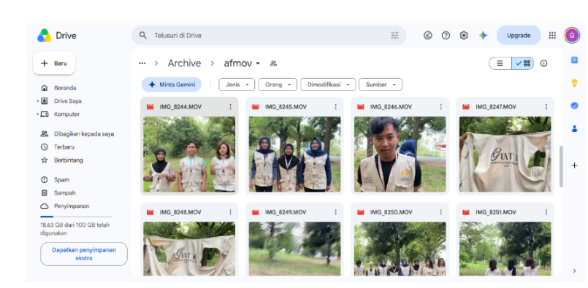Viewport: 588px width, 288px height.
Task: Open more actions for IMG_8247.MOV
Action: tap(546, 106)
